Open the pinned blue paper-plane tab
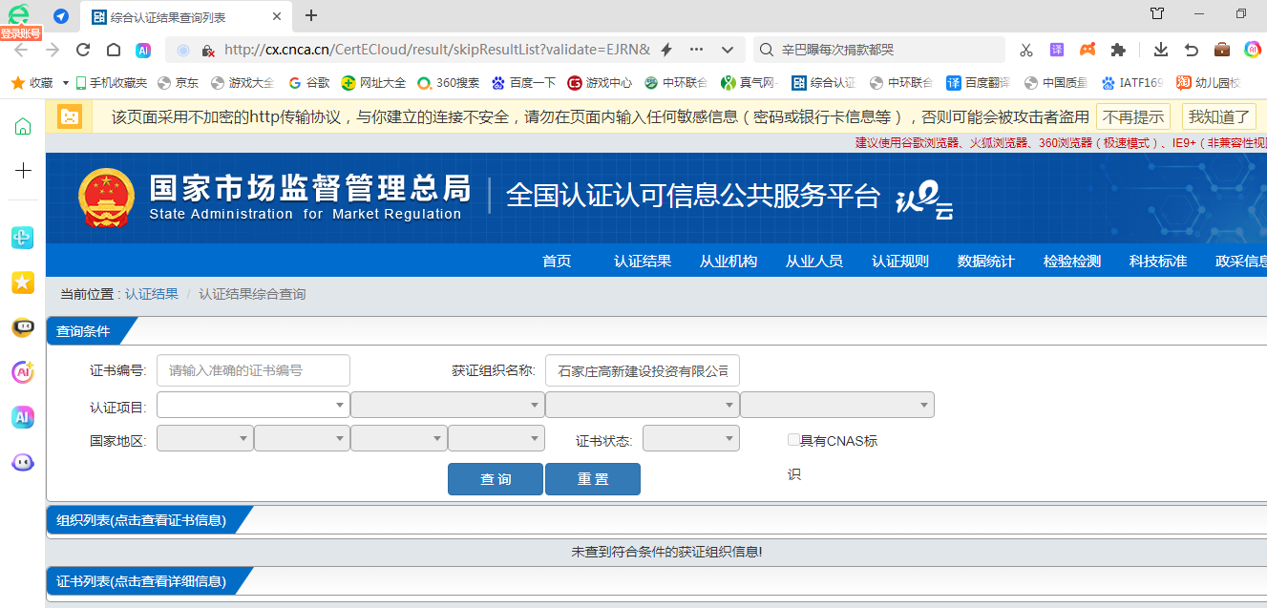The height and width of the screenshot is (608, 1267). pos(60,16)
